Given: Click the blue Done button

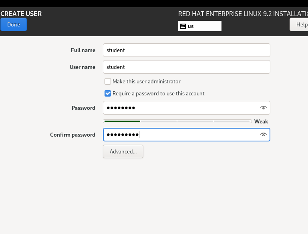Looking at the screenshot, I should click(x=14, y=24).
